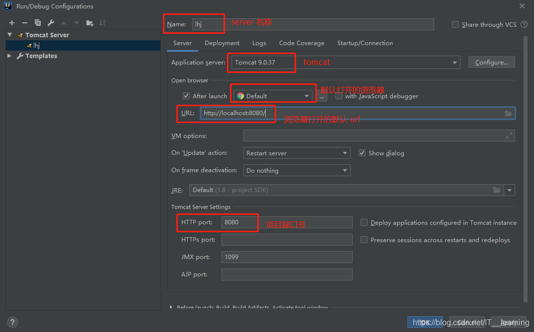The height and width of the screenshot is (332, 534).
Task: Open the Application server dropdown
Action: point(346,62)
